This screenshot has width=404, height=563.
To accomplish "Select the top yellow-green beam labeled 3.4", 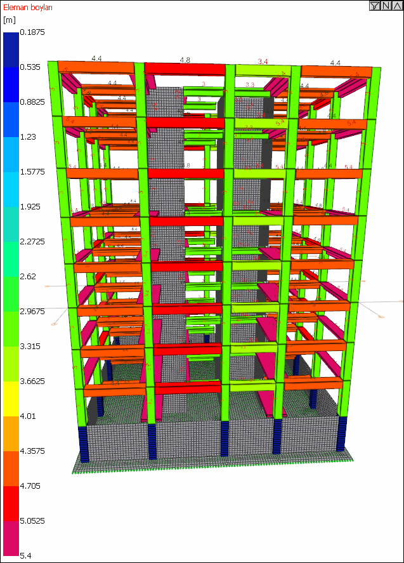I will [x=263, y=70].
